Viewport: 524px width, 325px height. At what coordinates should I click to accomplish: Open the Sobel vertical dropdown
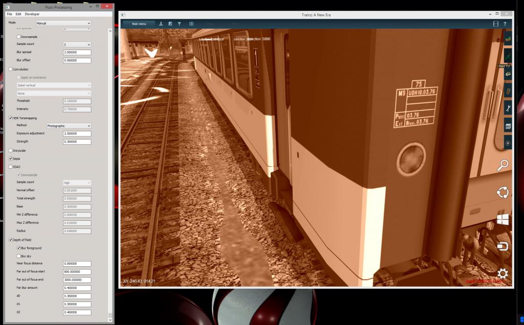point(54,85)
